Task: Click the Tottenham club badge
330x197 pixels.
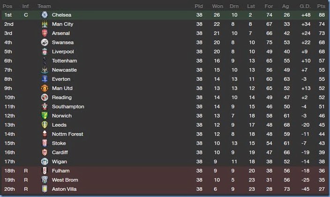Action: pyautogui.click(x=45, y=61)
